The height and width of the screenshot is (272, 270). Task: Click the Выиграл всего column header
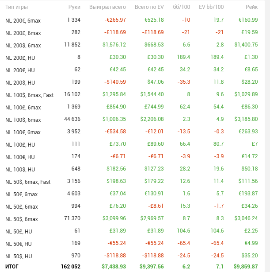tap(107, 7)
